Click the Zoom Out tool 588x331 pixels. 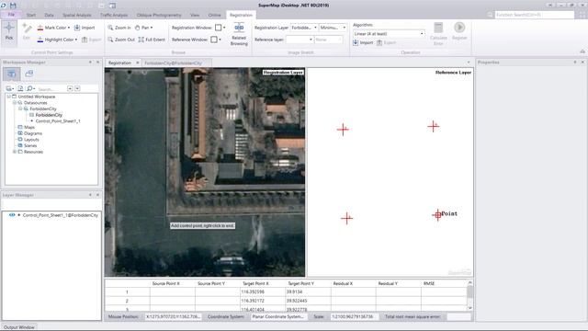pyautogui.click(x=120, y=40)
